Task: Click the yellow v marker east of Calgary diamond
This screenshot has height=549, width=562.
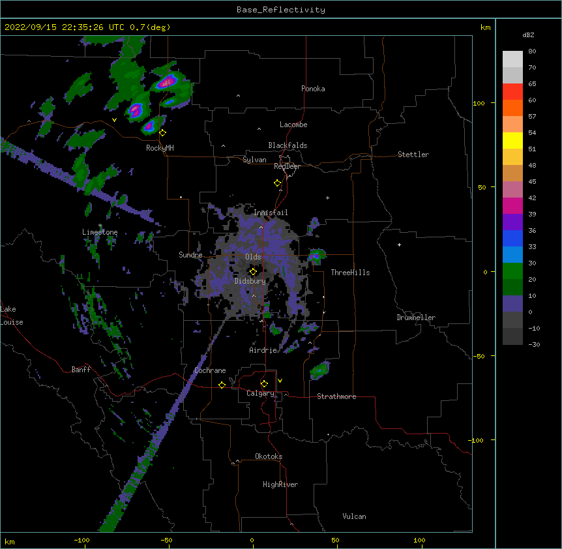Action: (280, 381)
